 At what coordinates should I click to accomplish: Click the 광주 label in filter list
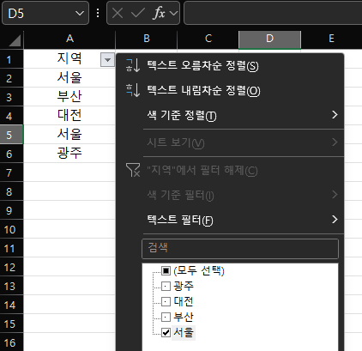(184, 286)
